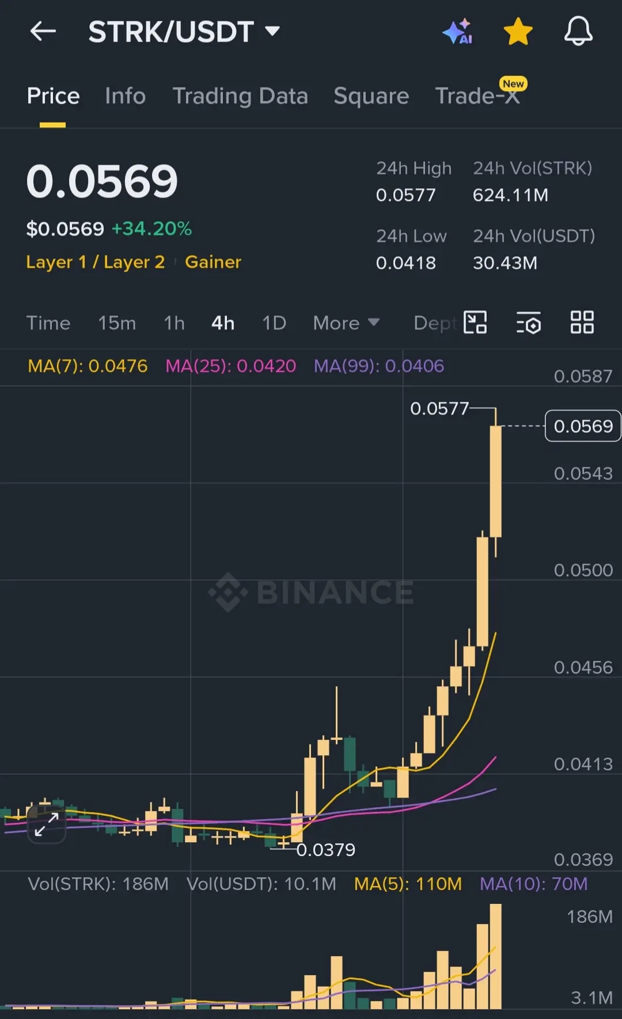Viewport: 622px width, 1019px height.
Task: Tap the tallest latest volume bar
Action: 496,956
